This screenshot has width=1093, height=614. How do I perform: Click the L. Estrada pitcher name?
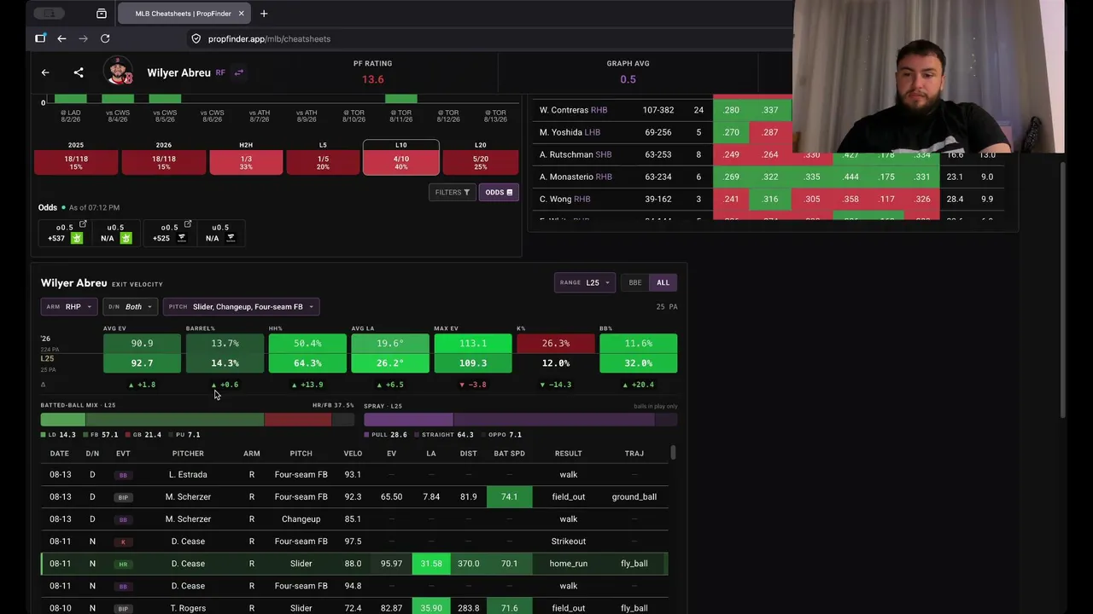(188, 475)
